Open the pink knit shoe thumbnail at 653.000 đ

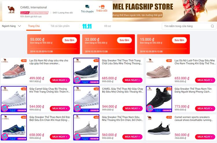[x=159, y=71]
